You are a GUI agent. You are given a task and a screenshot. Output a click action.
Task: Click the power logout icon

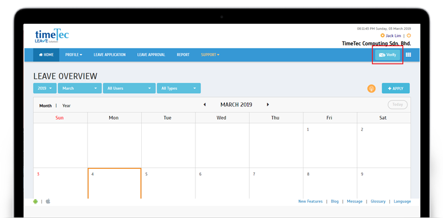tap(409, 36)
